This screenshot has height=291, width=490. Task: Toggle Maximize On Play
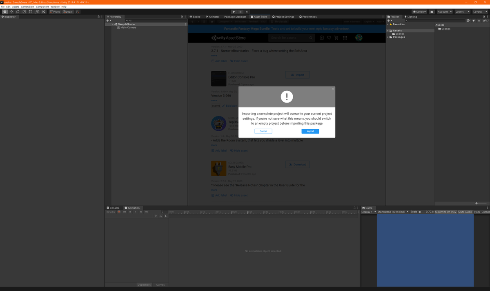point(445,212)
